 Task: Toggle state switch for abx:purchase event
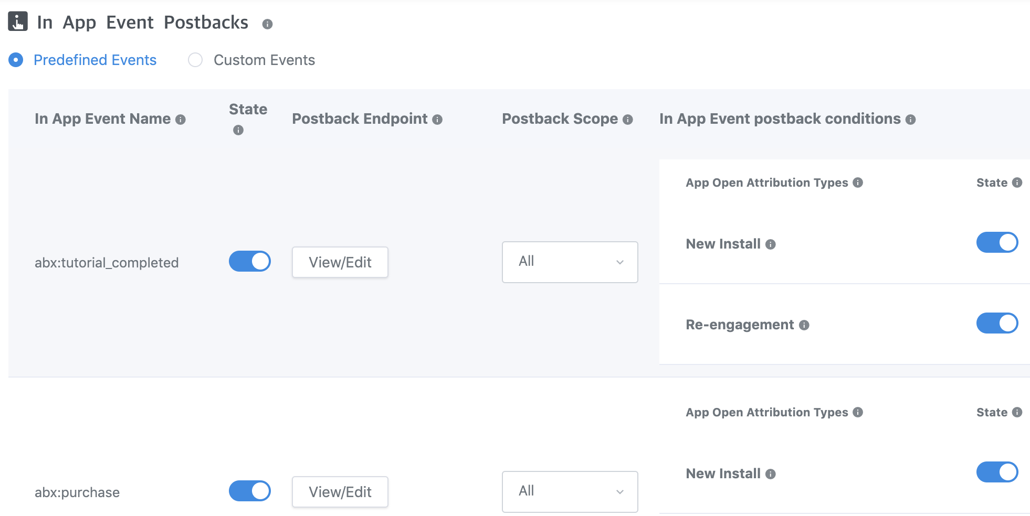250,491
